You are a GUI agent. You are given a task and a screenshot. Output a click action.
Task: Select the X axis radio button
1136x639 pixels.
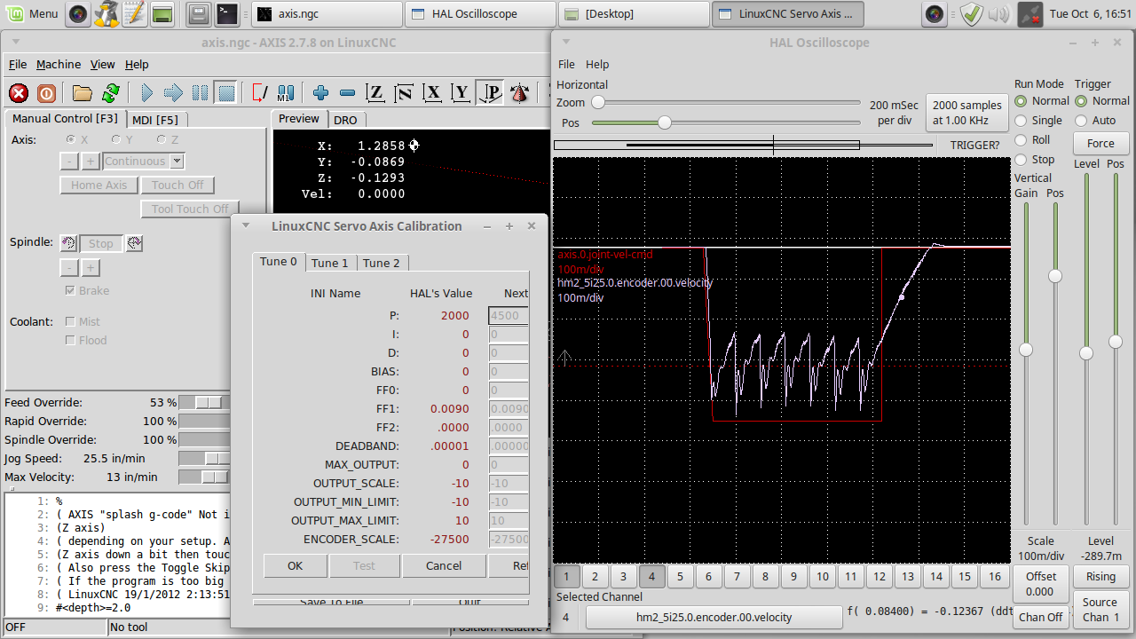coord(72,139)
